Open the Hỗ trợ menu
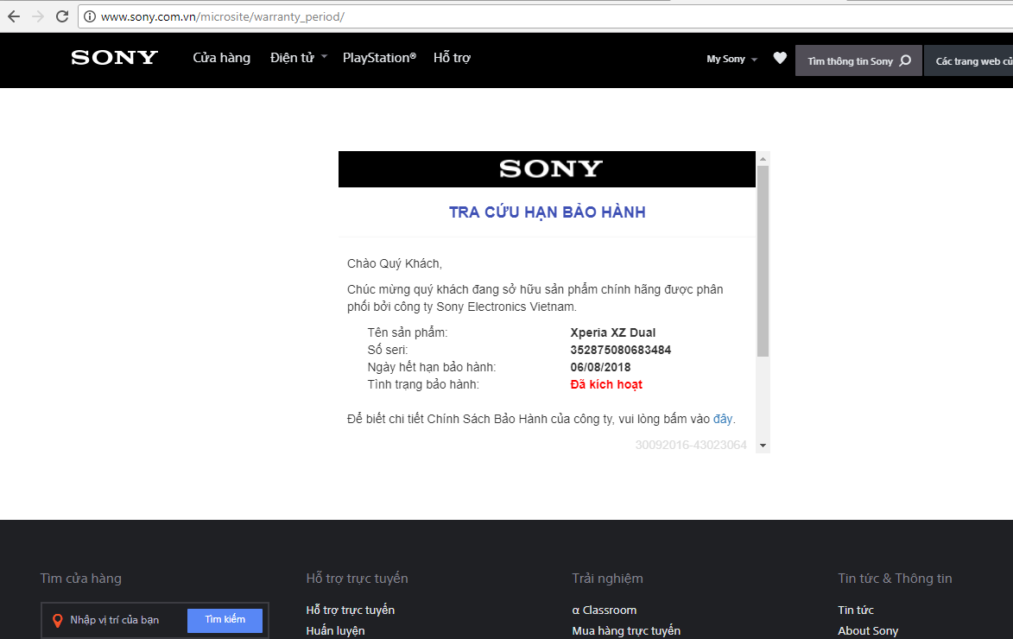The height and width of the screenshot is (639, 1013). click(453, 58)
